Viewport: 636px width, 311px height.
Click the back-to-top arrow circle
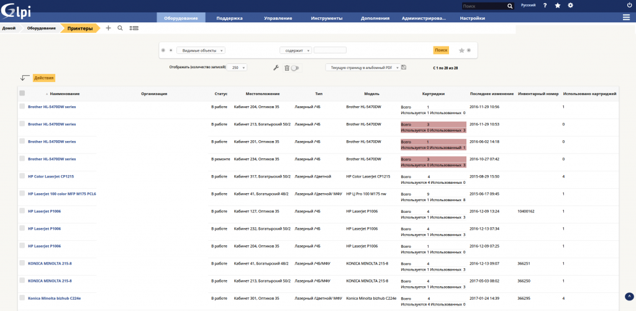point(629,297)
